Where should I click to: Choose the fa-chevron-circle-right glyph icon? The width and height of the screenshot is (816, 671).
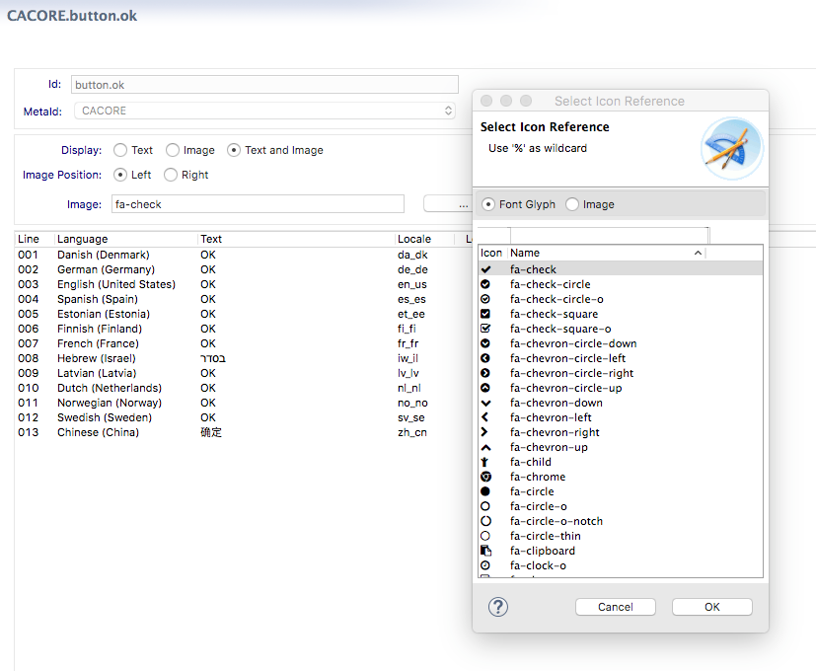click(x=485, y=373)
